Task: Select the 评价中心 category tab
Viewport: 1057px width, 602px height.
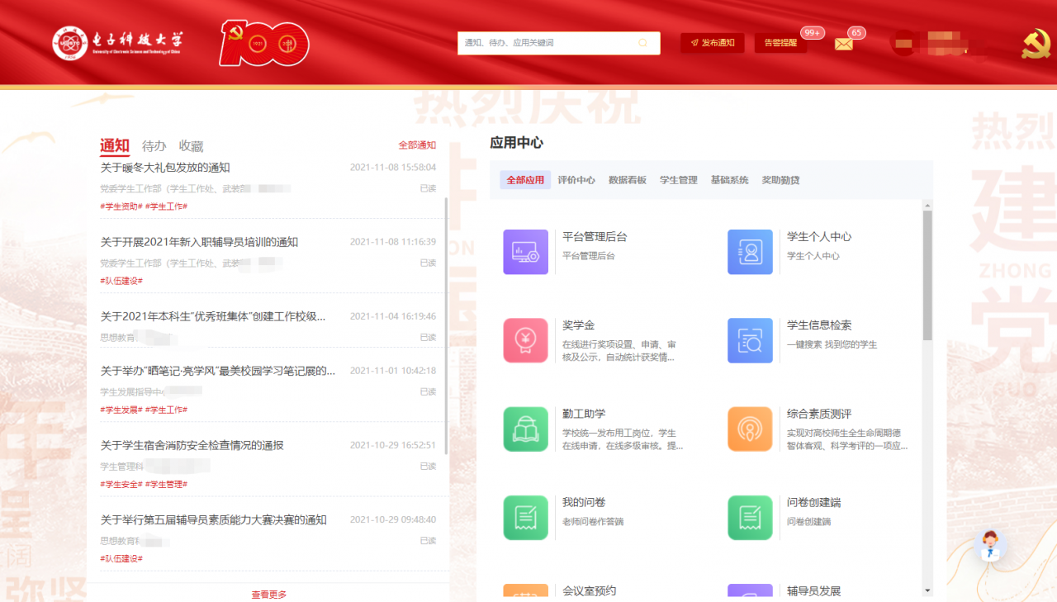Action: tap(576, 180)
